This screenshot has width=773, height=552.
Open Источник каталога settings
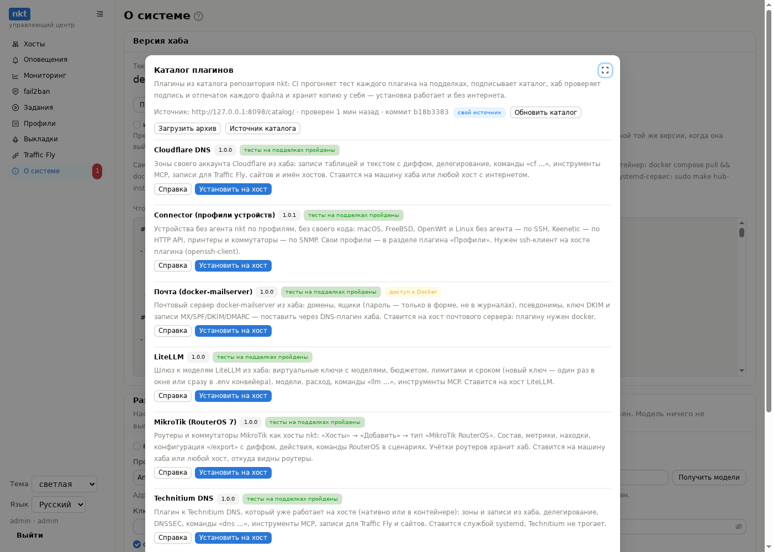pyautogui.click(x=263, y=129)
